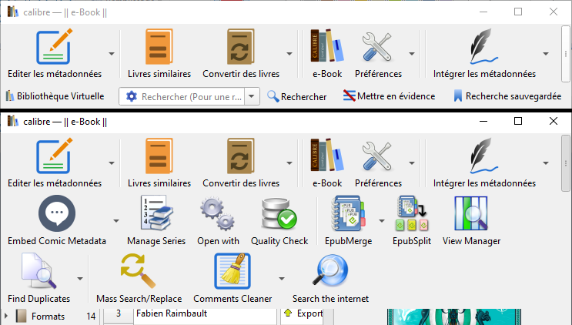The height and width of the screenshot is (325, 572).
Task: Open the View Manager plugin
Action: tap(471, 221)
